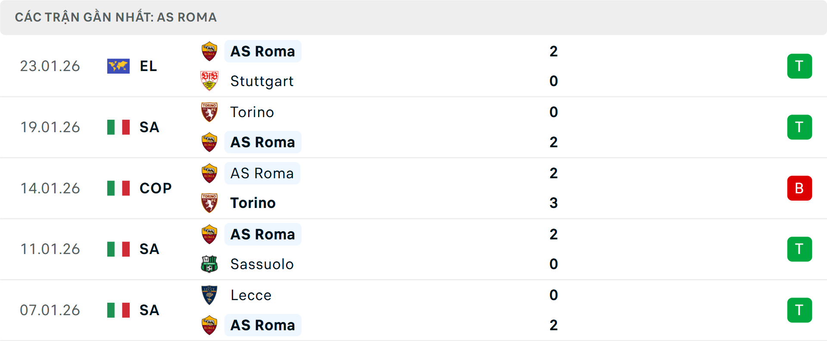The height and width of the screenshot is (341, 827).
Task: Click the Lecce club crest
Action: pyautogui.click(x=209, y=294)
